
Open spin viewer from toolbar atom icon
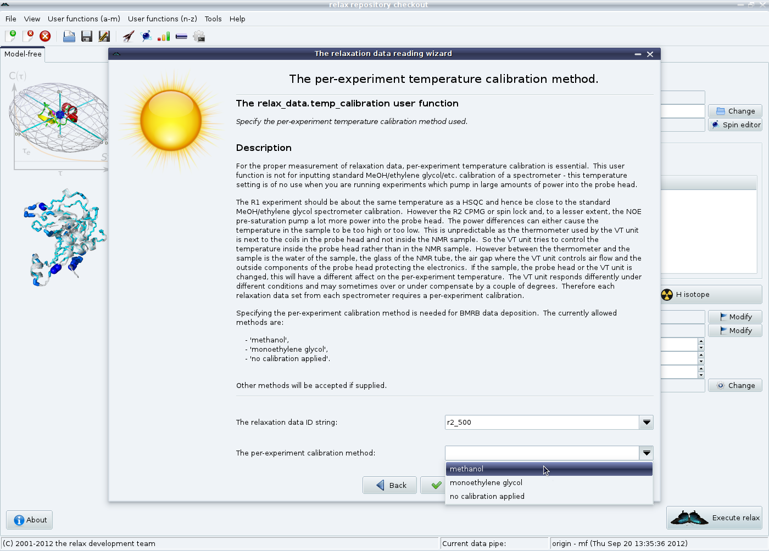point(146,36)
